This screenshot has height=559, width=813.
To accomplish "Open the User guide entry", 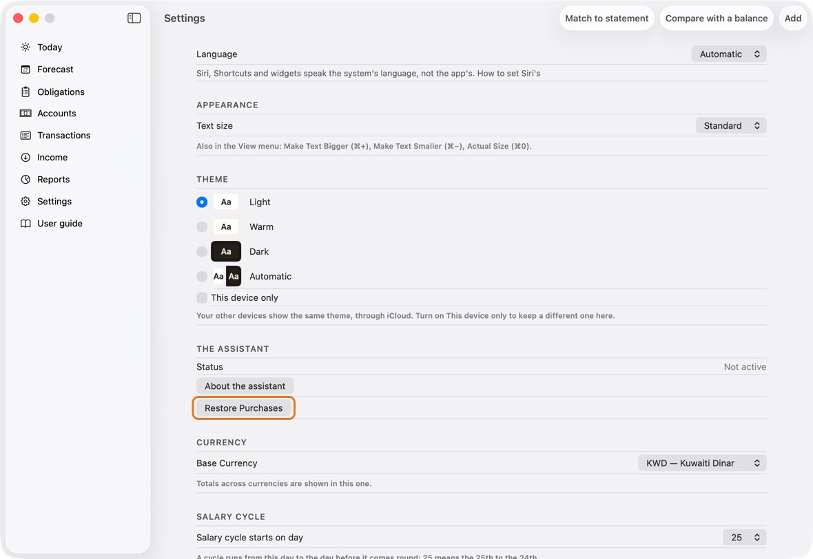I will click(78, 223).
